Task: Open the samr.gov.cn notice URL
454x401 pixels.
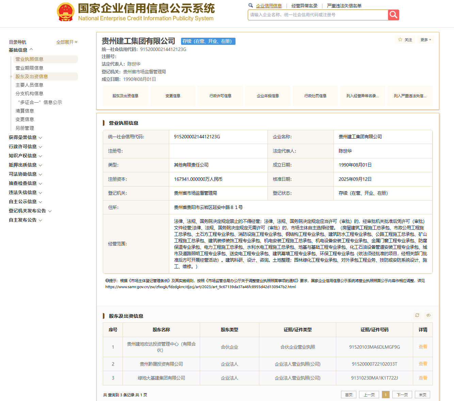Action: 200,287
